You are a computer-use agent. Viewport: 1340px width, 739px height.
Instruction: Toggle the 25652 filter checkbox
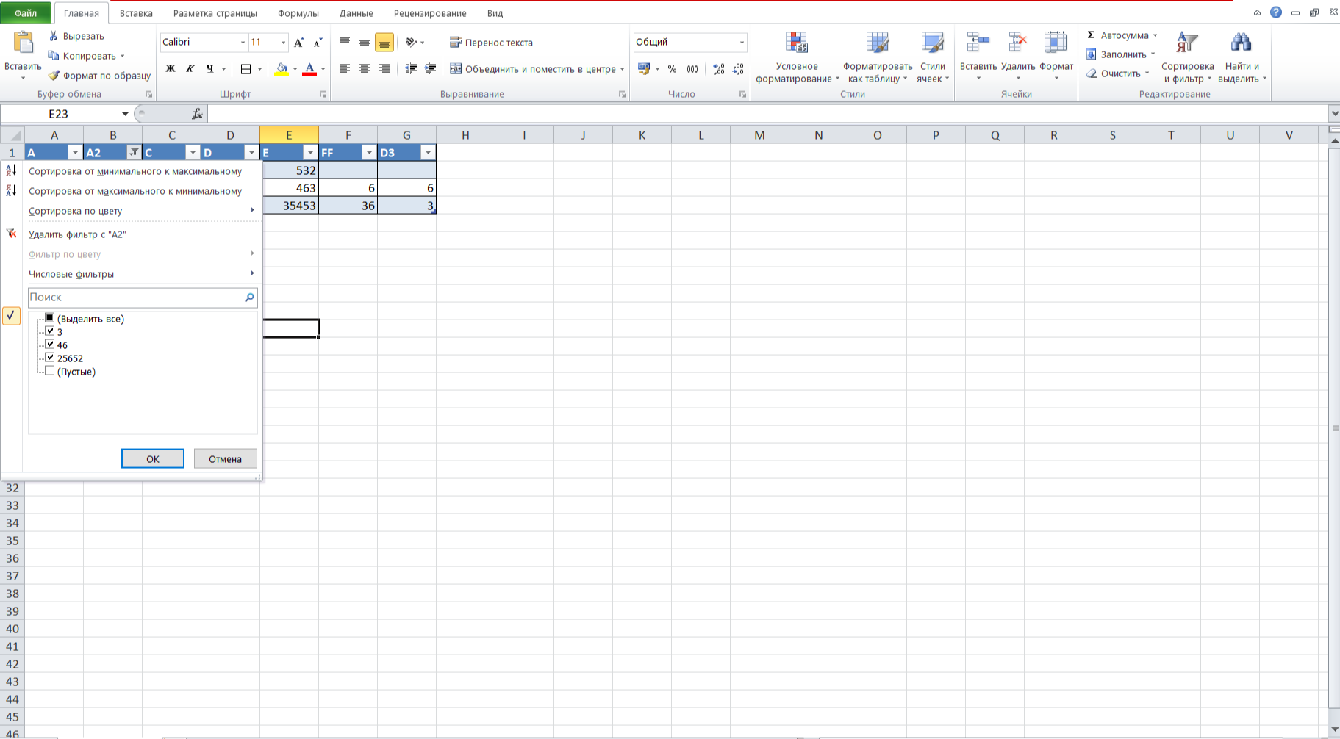click(x=50, y=358)
